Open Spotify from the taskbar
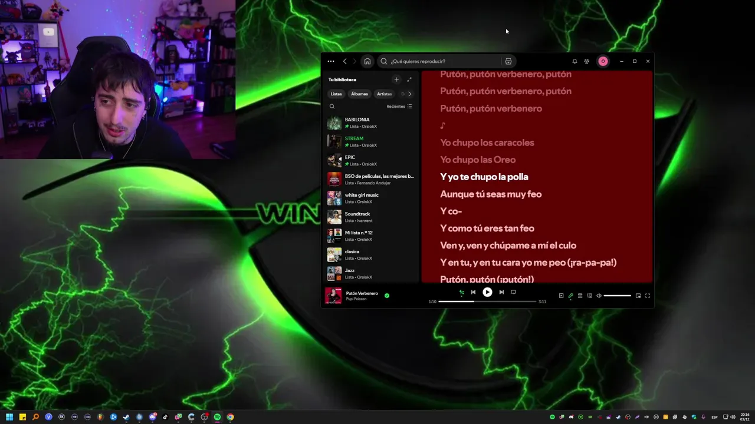This screenshot has height=424, width=755. tap(217, 417)
